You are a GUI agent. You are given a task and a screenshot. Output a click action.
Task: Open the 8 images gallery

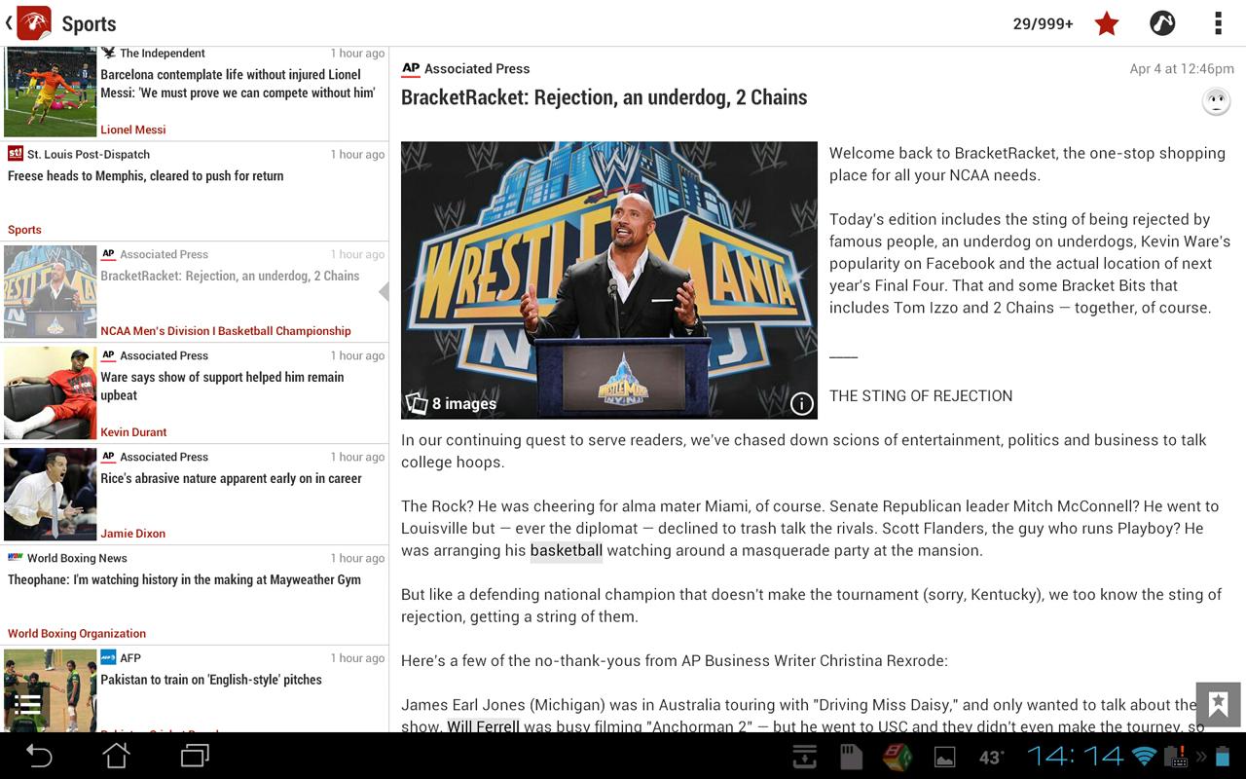coord(451,403)
